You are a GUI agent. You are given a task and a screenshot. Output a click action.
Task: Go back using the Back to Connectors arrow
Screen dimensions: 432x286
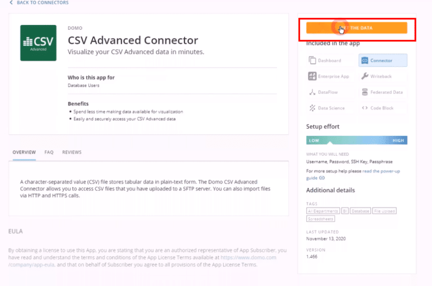(x=11, y=3)
